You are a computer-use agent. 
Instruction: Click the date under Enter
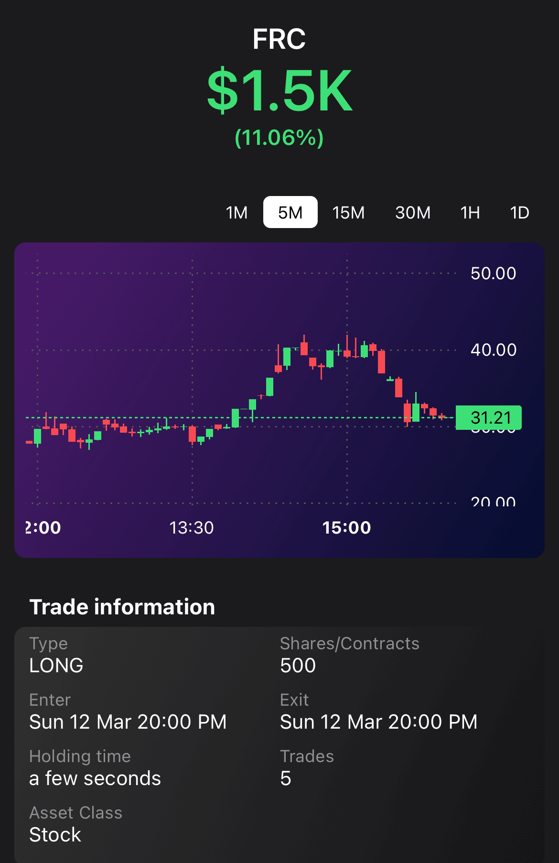tap(128, 722)
